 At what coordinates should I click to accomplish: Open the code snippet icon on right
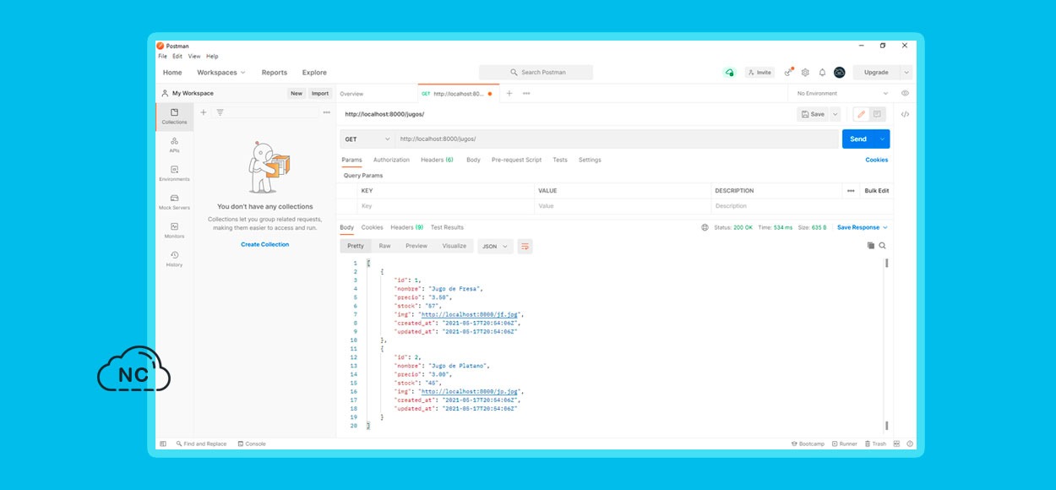905,114
